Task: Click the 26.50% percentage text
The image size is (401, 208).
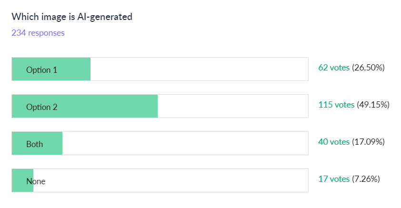Action: coord(368,68)
